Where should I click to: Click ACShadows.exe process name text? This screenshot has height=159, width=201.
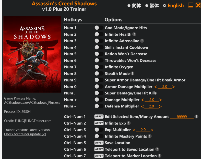coord(32,103)
